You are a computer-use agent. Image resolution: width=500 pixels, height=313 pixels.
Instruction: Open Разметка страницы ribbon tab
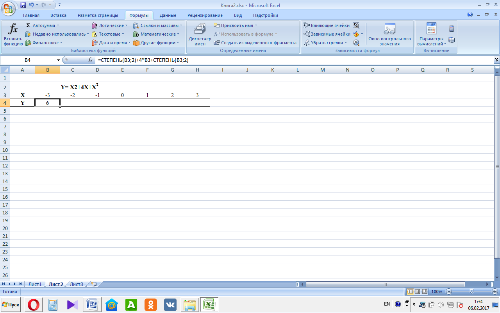point(98,15)
